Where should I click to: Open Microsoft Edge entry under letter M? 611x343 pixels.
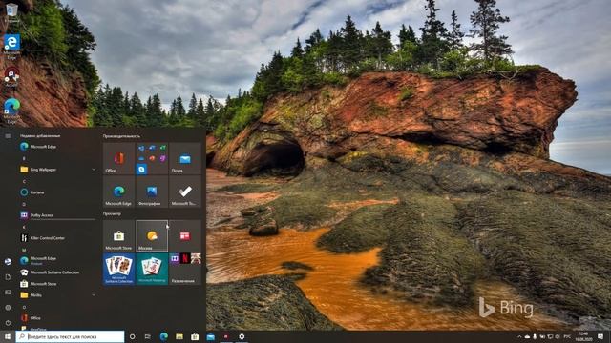click(57, 260)
